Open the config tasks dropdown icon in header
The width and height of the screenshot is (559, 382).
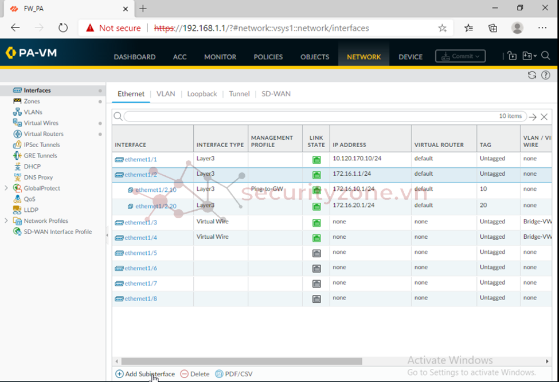(529, 56)
